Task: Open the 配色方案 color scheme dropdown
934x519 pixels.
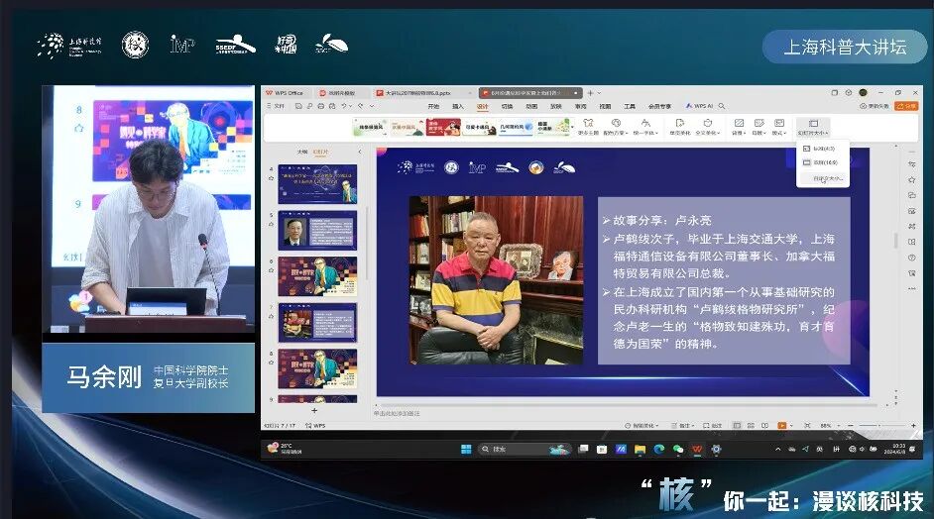Action: (616, 126)
